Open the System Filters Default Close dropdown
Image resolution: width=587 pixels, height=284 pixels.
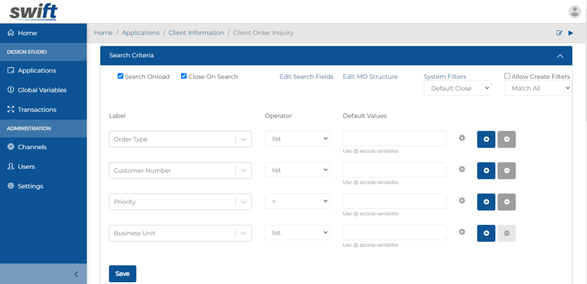(457, 88)
